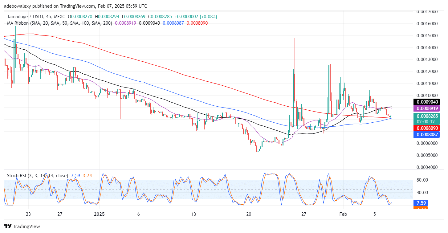This screenshot has height=233, width=448.
Task: Click the 0.0005000 price scale label
Action: coord(427,155)
